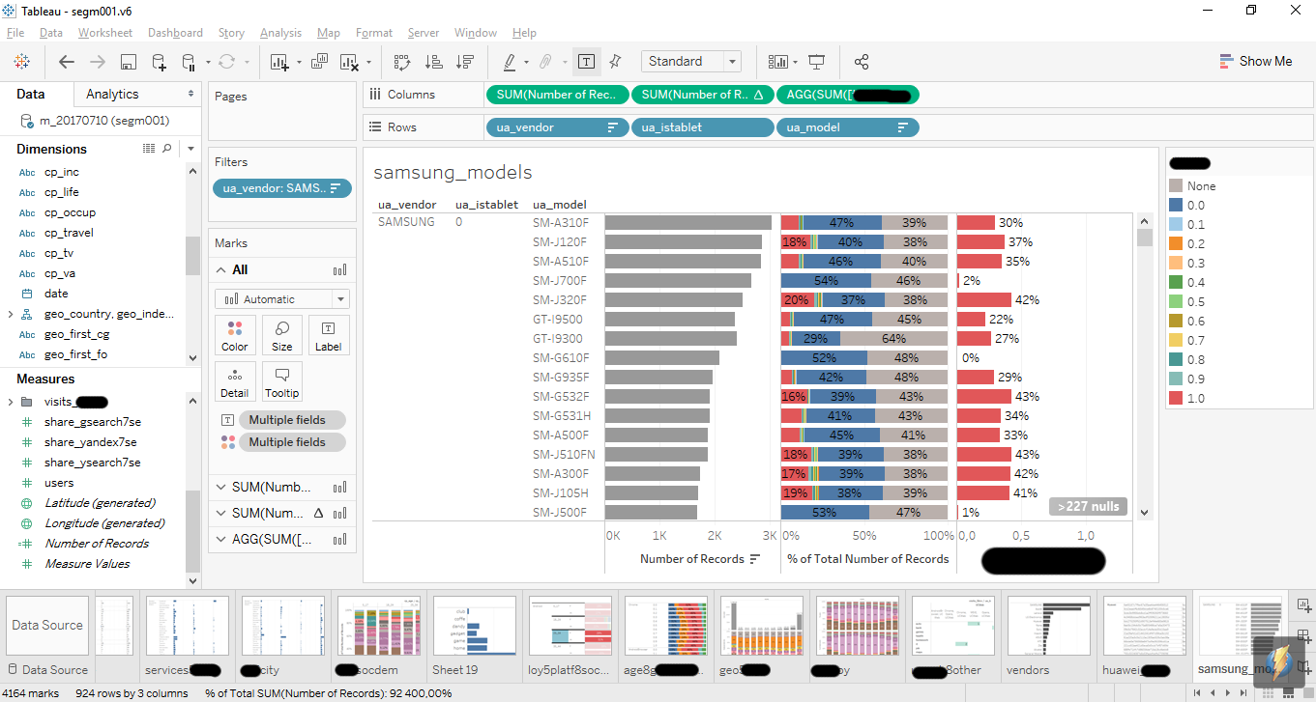Select the red 1.0 legend swatch
The image size is (1316, 702).
(x=1176, y=398)
